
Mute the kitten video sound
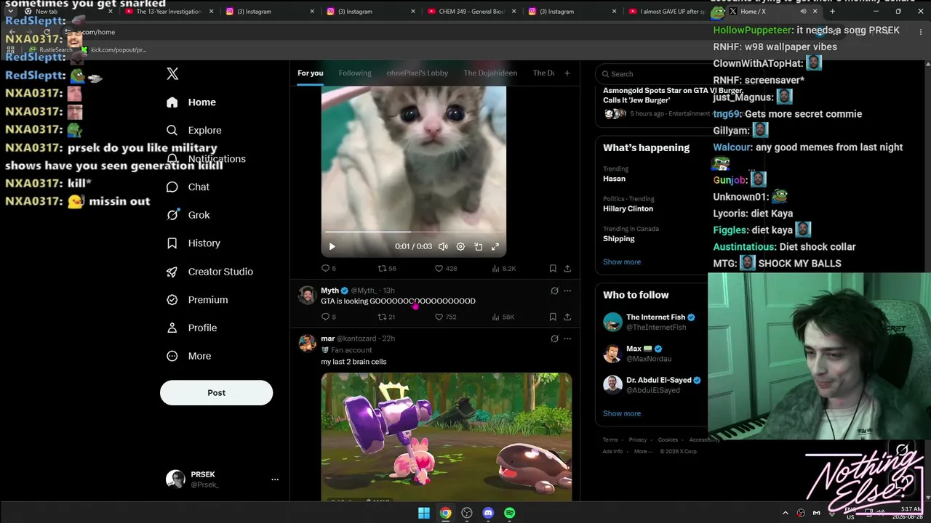click(x=443, y=246)
